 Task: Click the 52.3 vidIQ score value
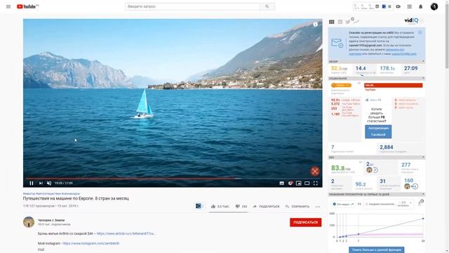coord(339,69)
